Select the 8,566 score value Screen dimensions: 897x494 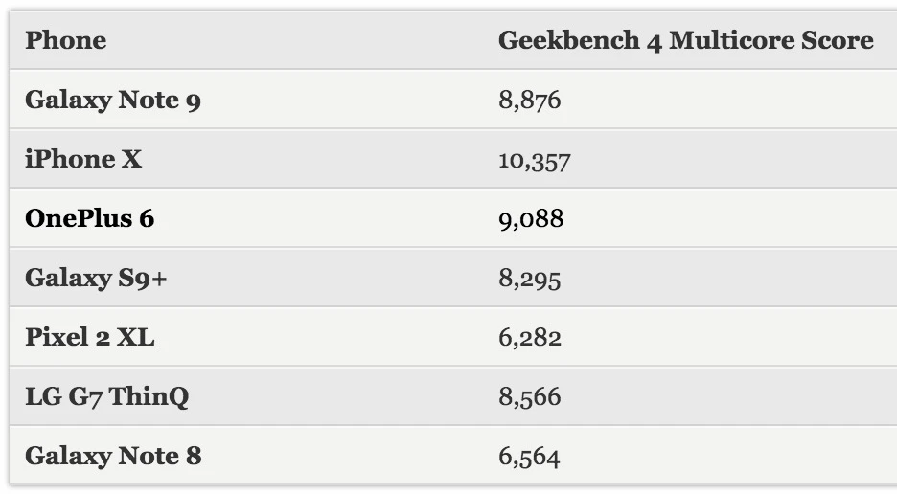(x=529, y=397)
